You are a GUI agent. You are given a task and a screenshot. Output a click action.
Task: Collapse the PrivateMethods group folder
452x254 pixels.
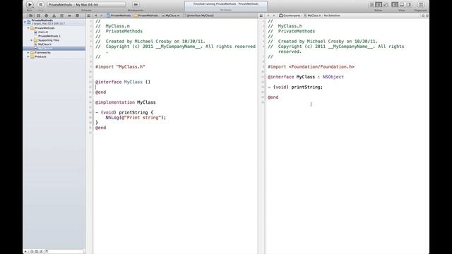(28, 28)
